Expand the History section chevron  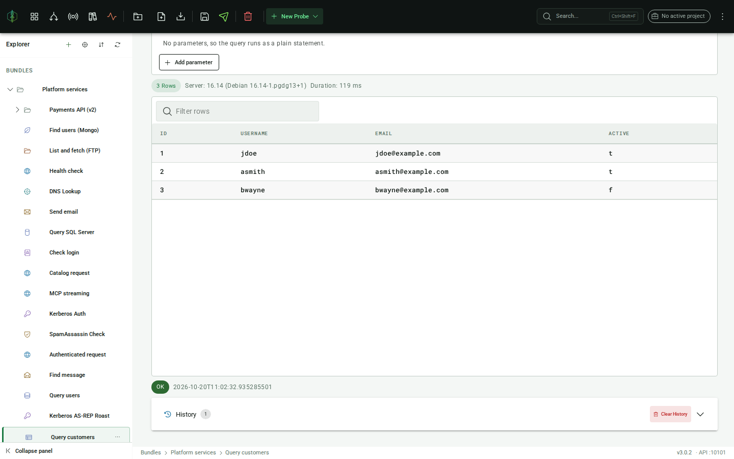[x=700, y=414]
